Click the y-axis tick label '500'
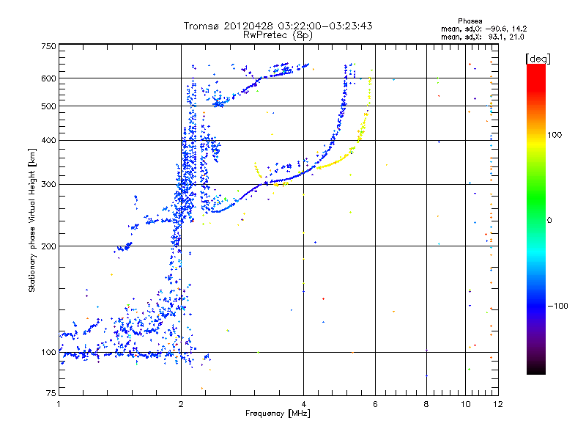This screenshot has width=586, height=440. [x=48, y=106]
